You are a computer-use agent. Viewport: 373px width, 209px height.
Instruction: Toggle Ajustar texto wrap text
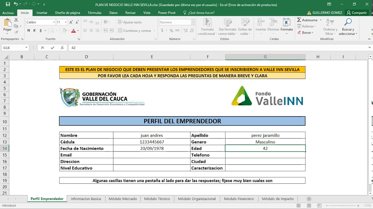[x=130, y=22]
